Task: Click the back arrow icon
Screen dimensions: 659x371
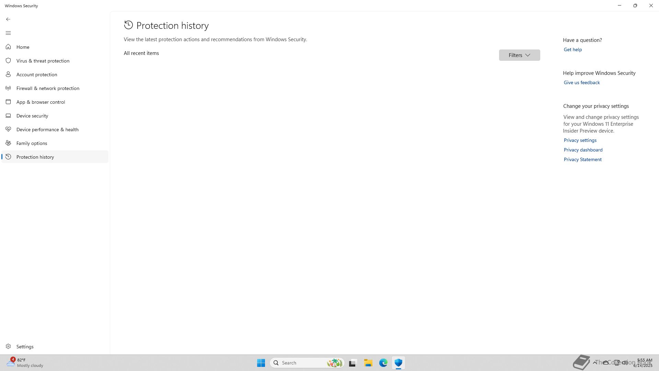Action: click(8, 19)
